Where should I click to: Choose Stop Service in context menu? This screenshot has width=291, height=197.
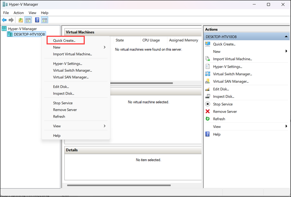76,103
